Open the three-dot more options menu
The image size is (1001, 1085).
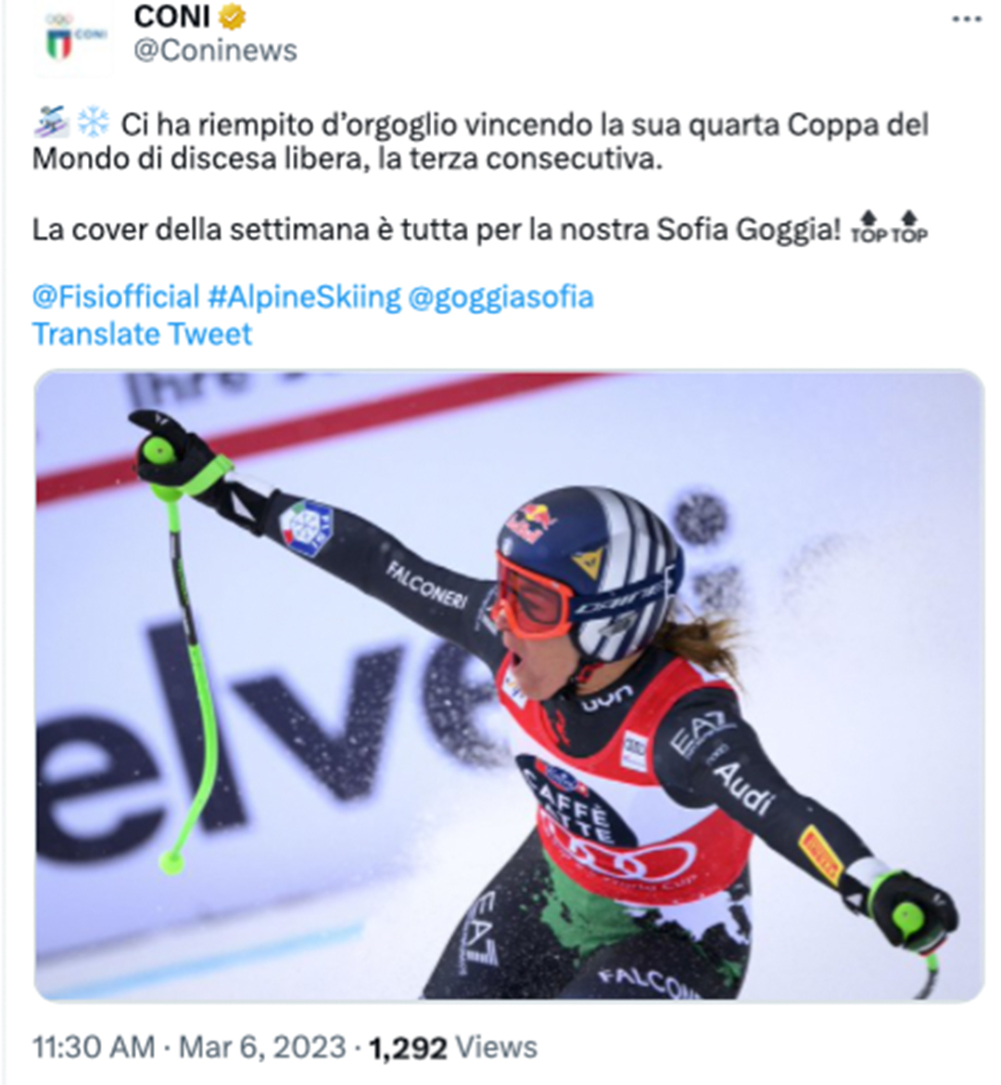coord(967,19)
